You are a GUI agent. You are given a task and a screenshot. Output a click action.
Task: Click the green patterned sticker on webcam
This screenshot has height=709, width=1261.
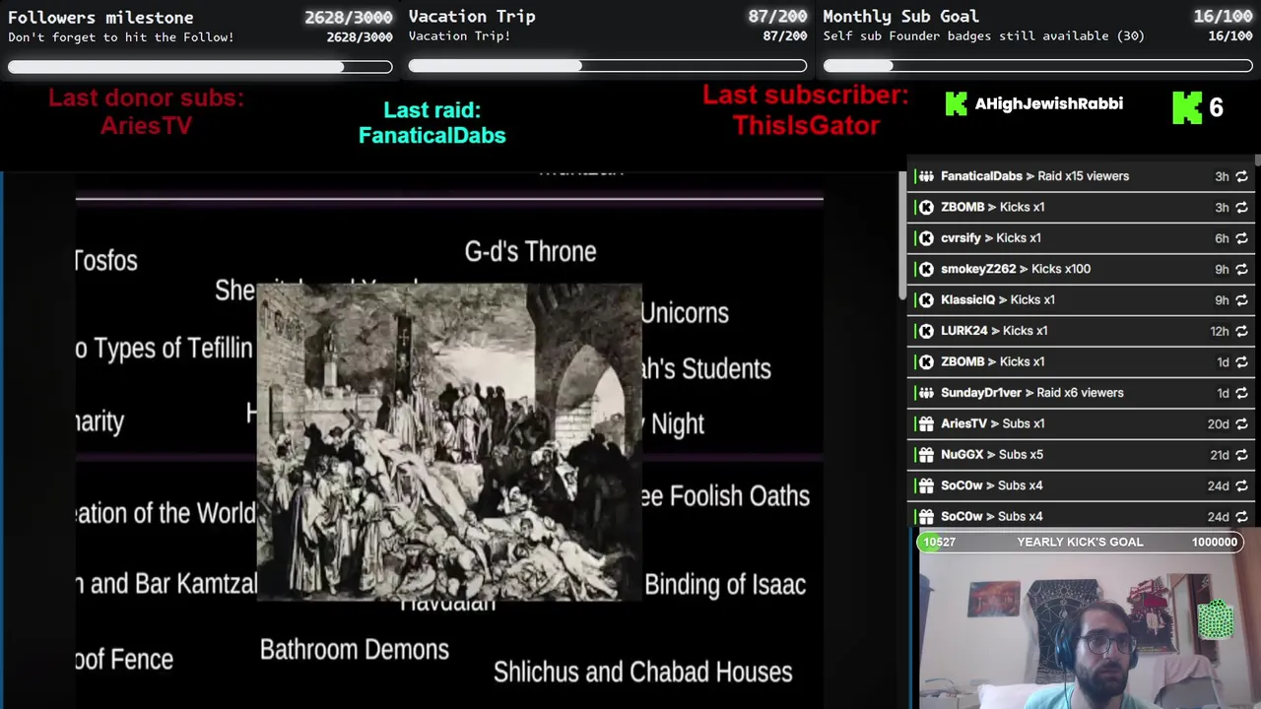[1216, 620]
